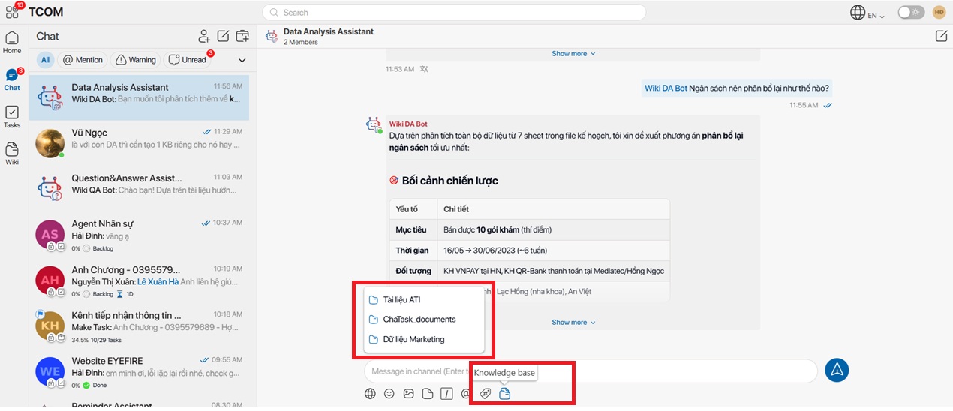This screenshot has height=411, width=953.
Task: Click the create workspace folder-plus icon
Action: coord(242,36)
